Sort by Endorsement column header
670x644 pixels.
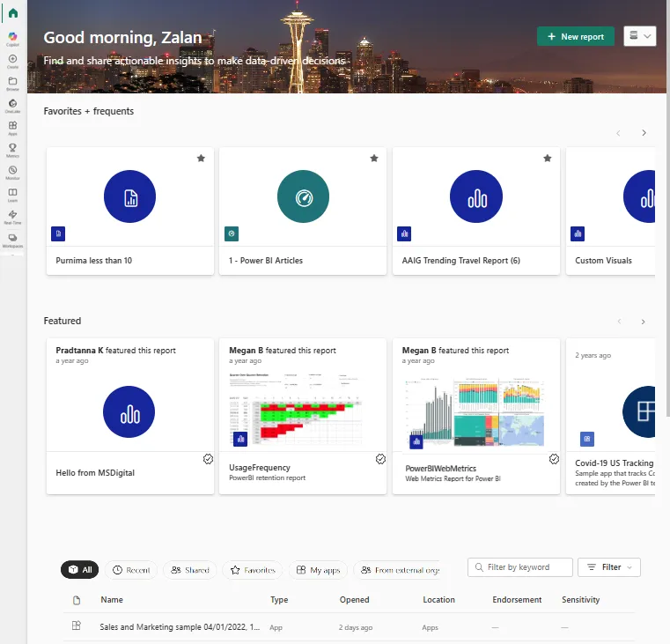(x=517, y=600)
